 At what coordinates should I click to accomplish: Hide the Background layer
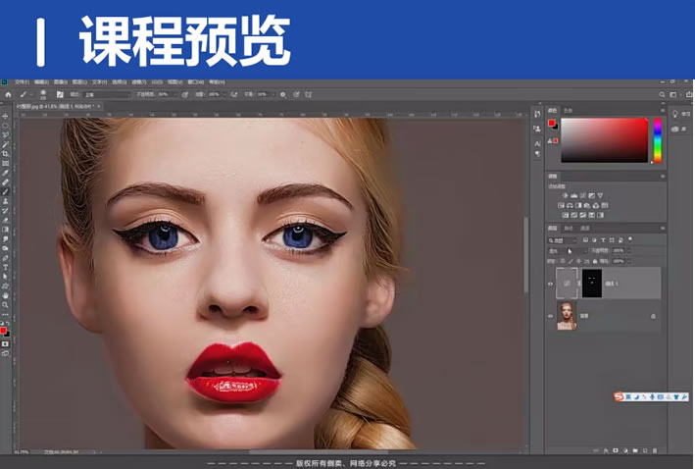tap(551, 316)
